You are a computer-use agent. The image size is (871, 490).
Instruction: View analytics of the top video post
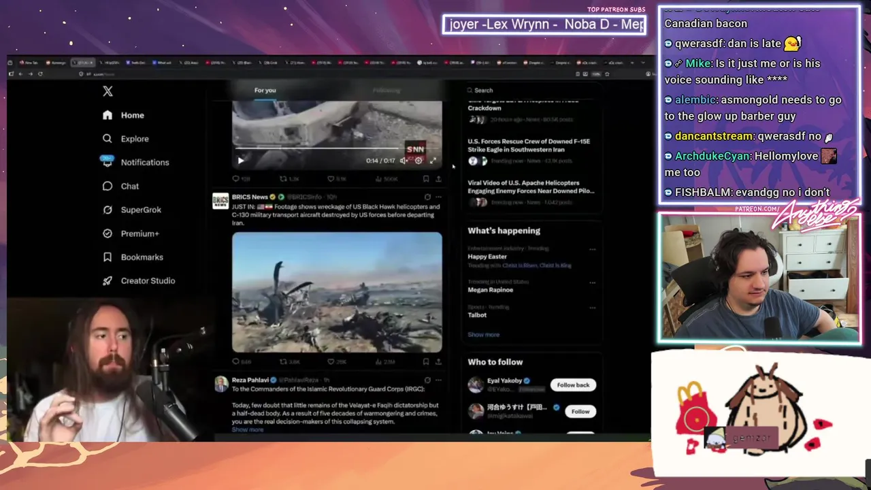(386, 179)
